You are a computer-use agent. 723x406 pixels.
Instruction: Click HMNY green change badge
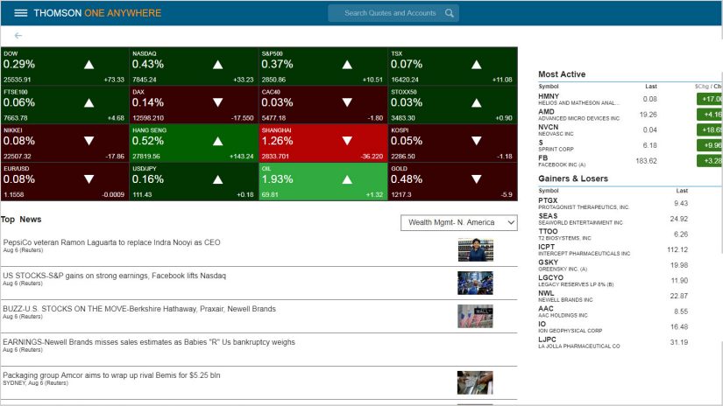pyautogui.click(x=710, y=99)
